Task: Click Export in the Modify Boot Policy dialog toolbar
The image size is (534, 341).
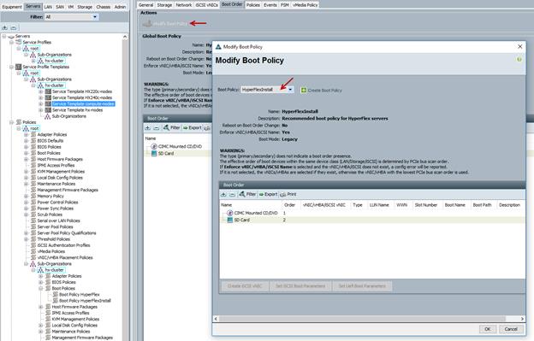Action: [268, 194]
